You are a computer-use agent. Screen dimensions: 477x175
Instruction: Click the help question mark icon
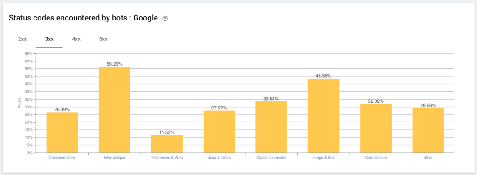coord(165,19)
